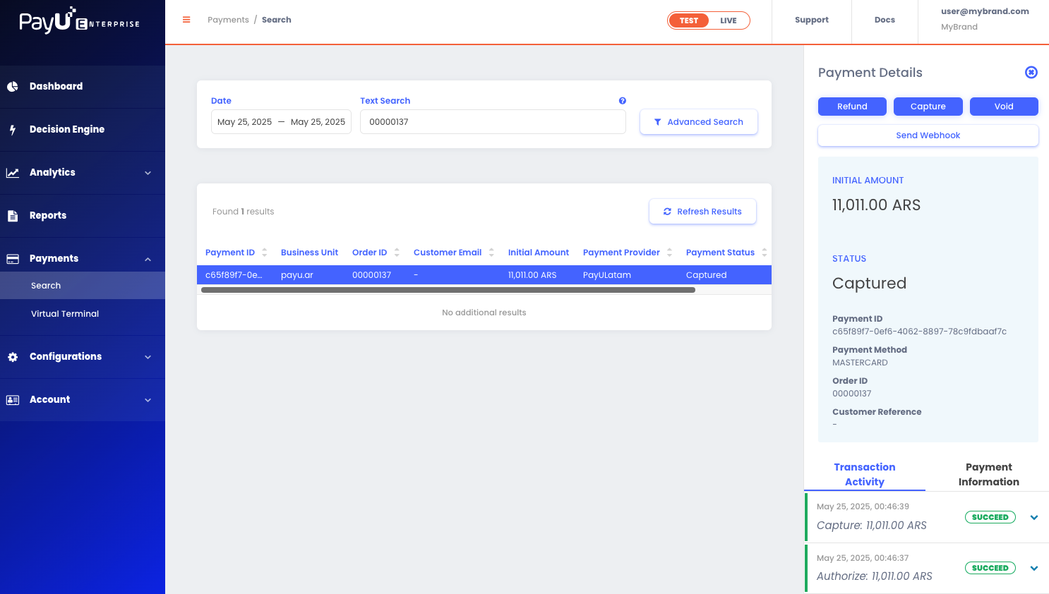Sort by Payment ID column arrows
The width and height of the screenshot is (1049, 594).
(265, 253)
